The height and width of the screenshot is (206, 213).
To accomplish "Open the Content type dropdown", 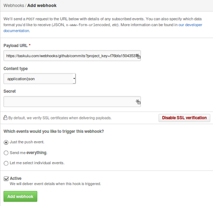I will tap(39, 79).
